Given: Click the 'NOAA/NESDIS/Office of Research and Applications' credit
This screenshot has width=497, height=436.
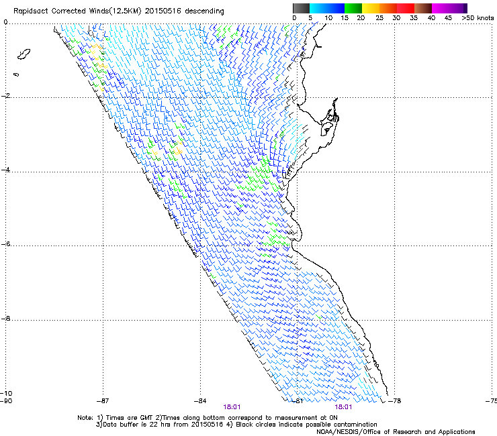Looking at the screenshot, I should 396,432.
